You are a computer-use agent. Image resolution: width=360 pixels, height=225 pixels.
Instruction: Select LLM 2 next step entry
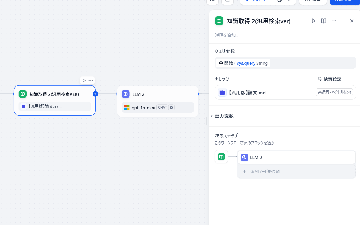[x=296, y=157]
